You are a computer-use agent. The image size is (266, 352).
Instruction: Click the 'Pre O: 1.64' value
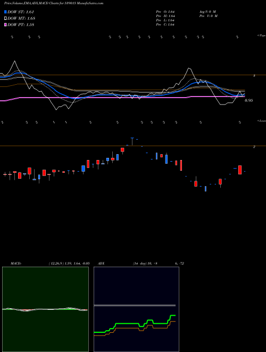[x=165, y=12]
